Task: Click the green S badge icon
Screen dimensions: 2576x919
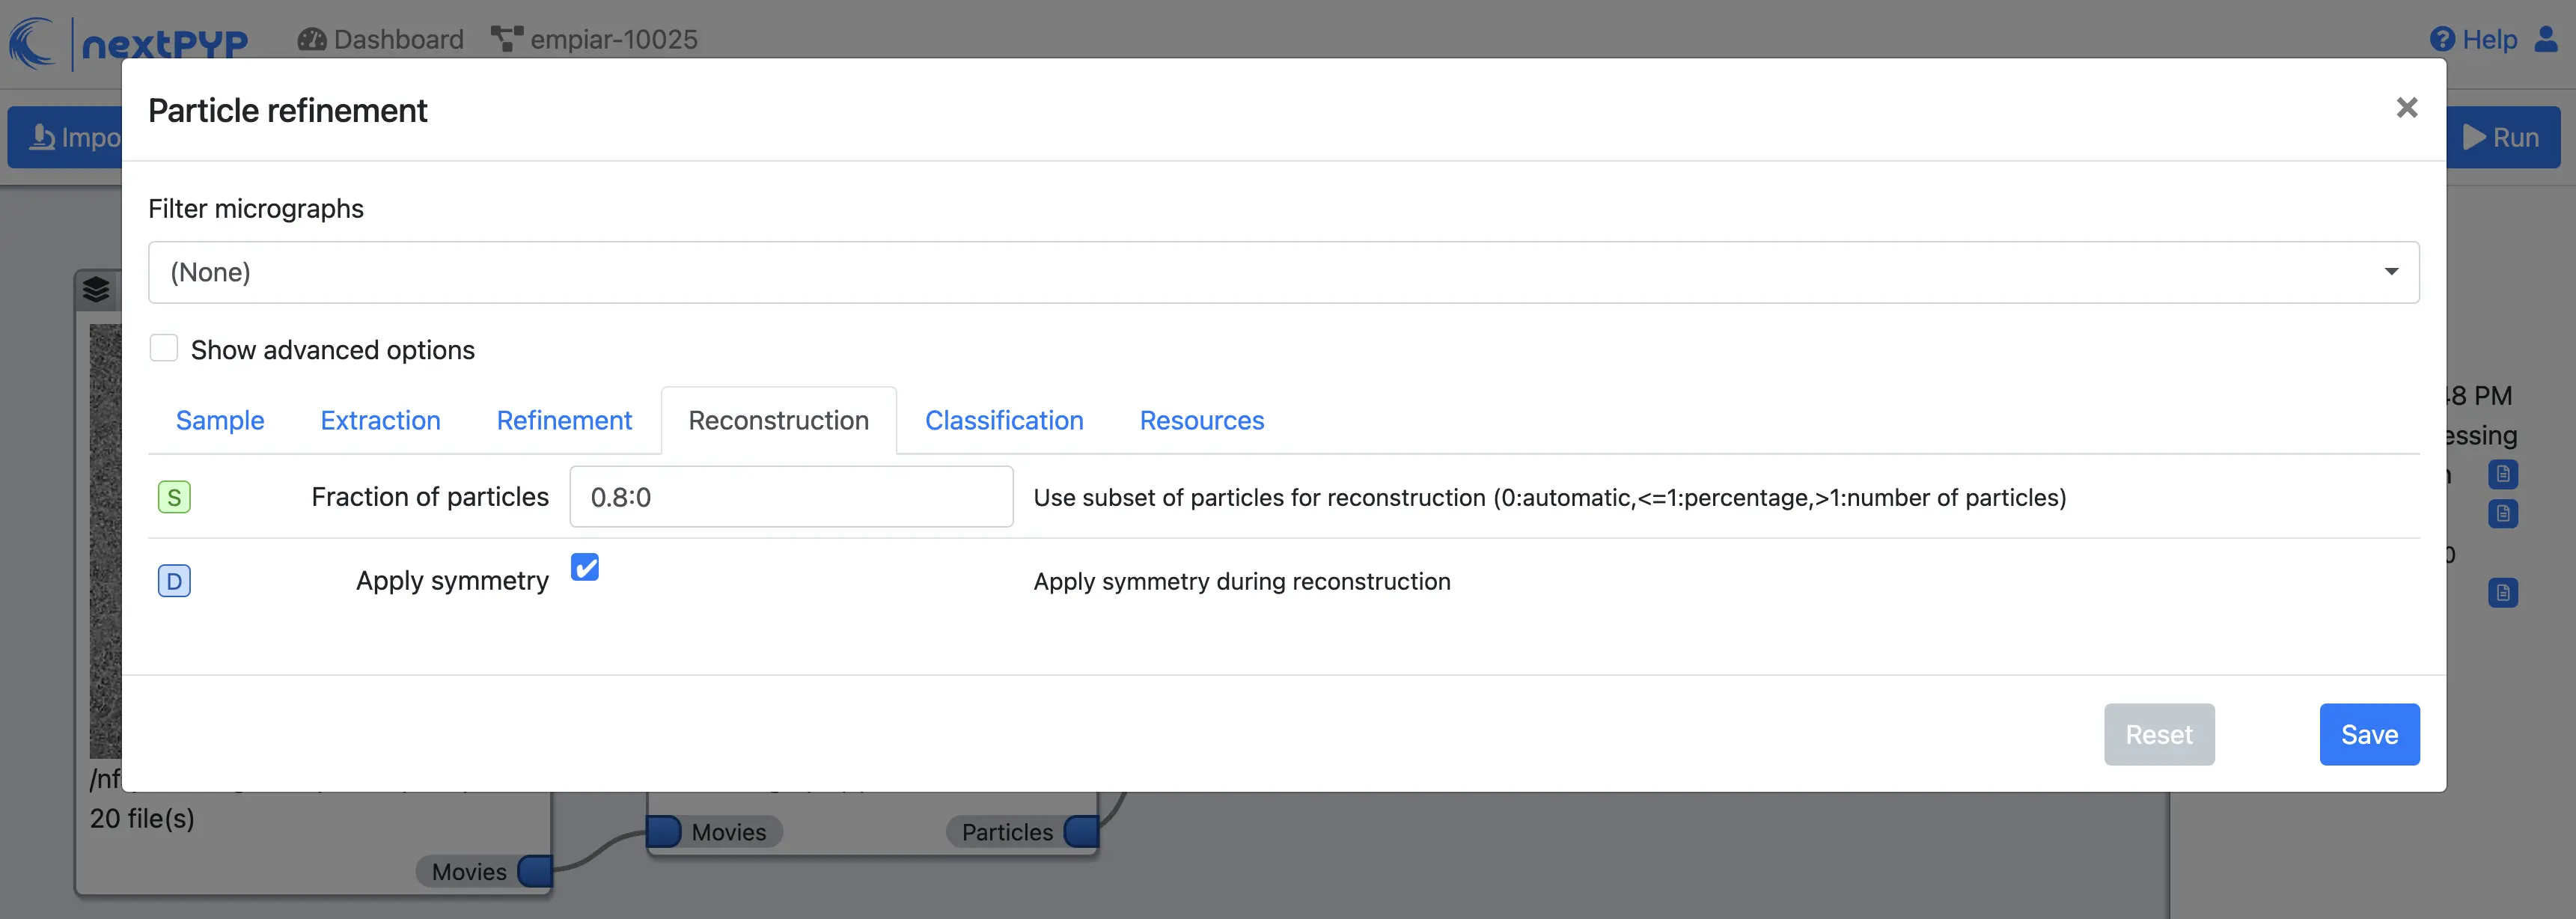Action: tap(174, 497)
